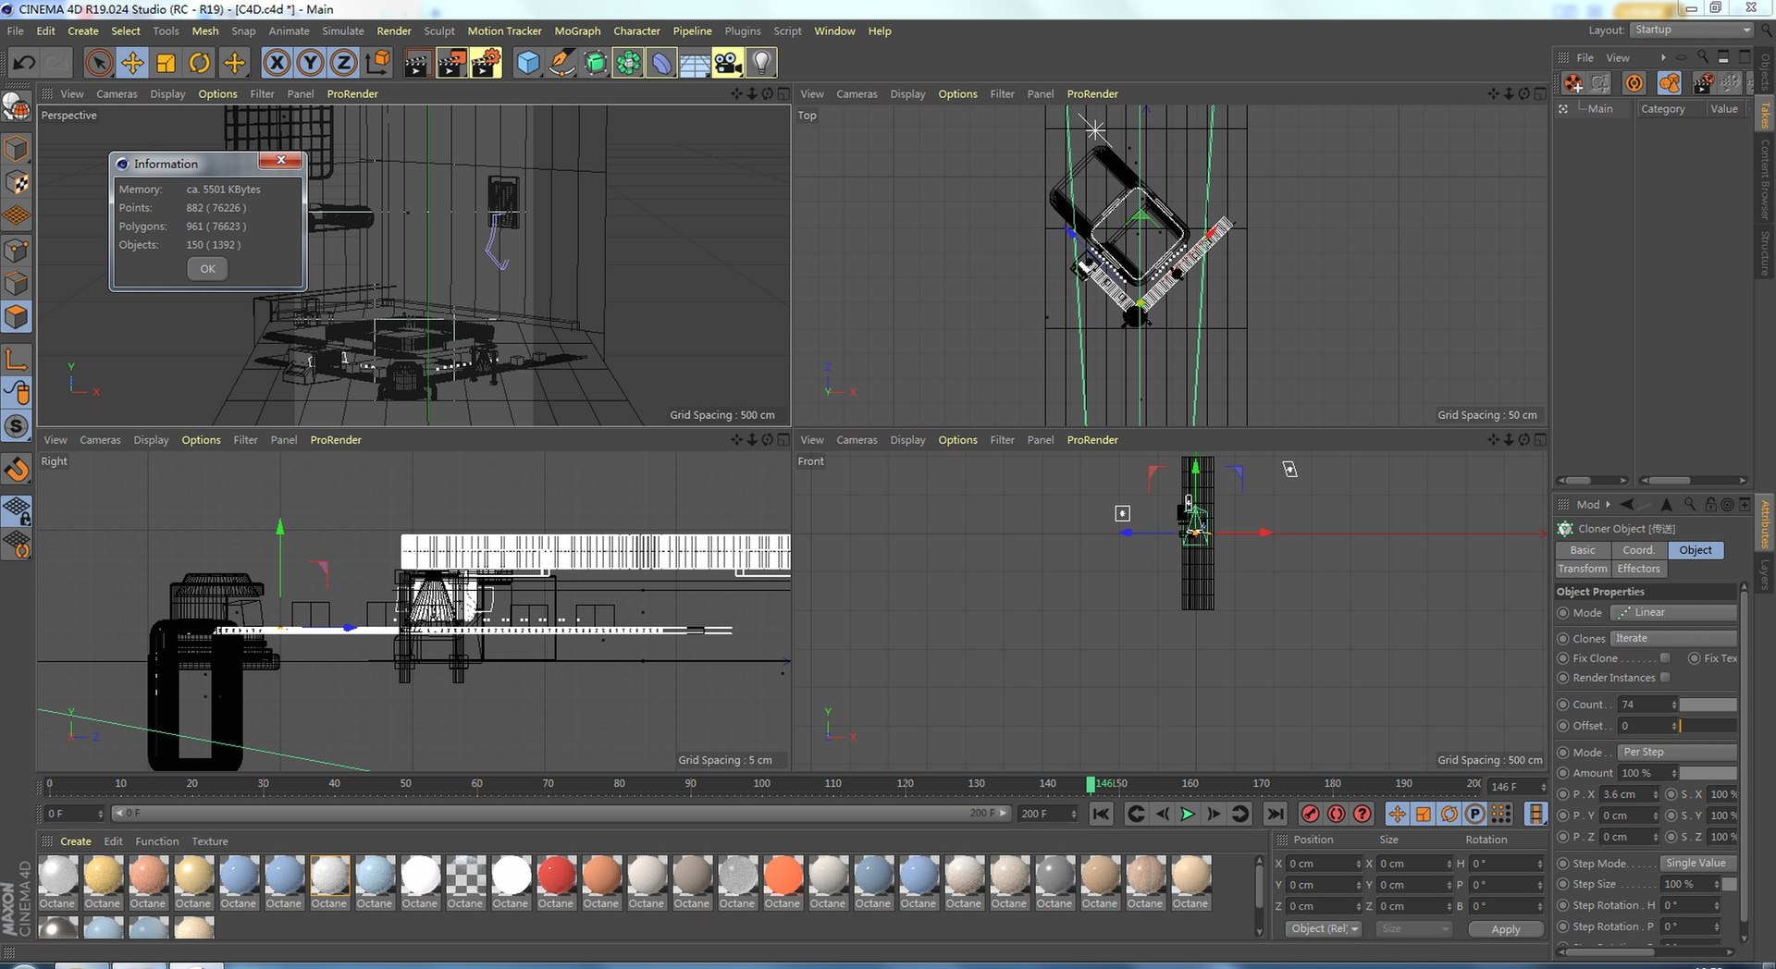1776x969 pixels.
Task: Click the Tweak mouse icon in sidebar
Action: (17, 393)
